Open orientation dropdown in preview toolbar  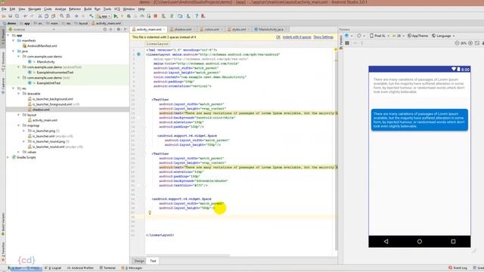(361, 36)
